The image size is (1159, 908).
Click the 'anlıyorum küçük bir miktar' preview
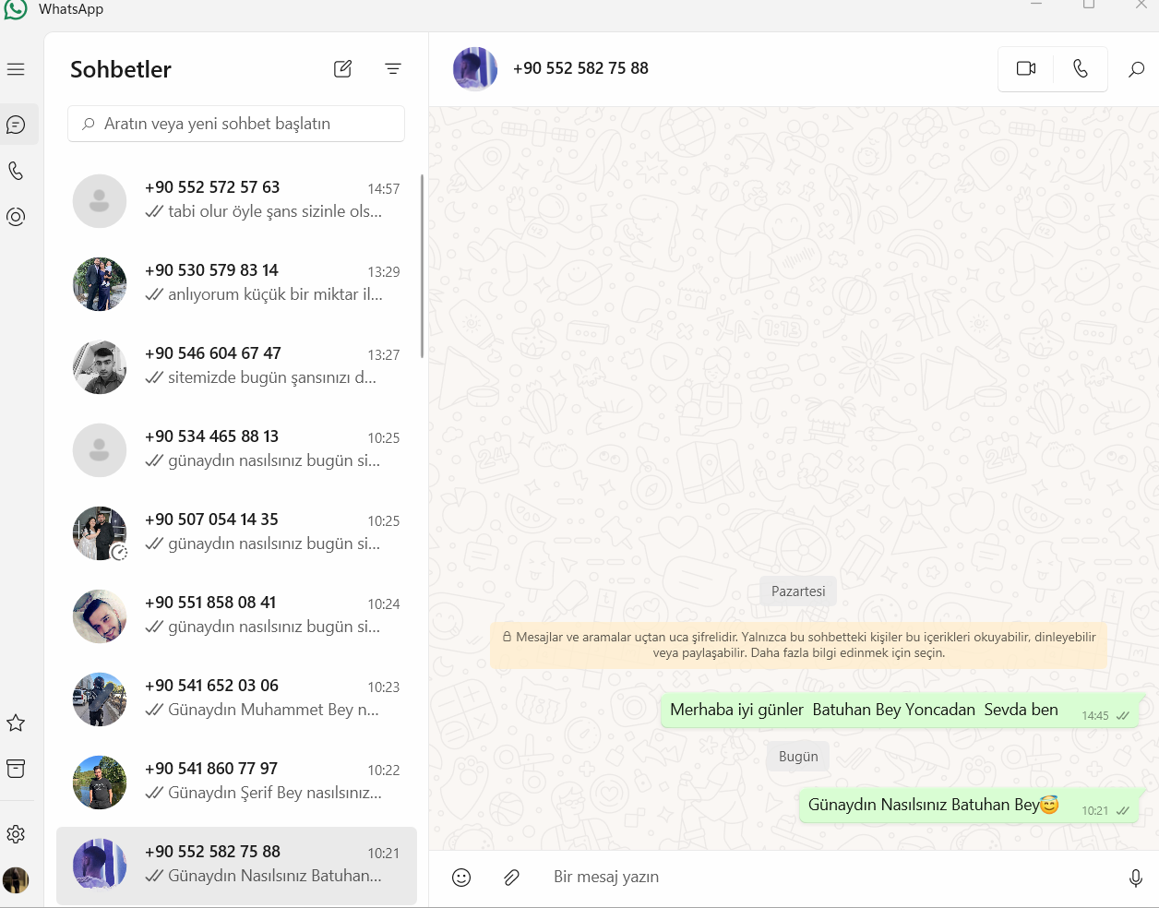coord(275,294)
